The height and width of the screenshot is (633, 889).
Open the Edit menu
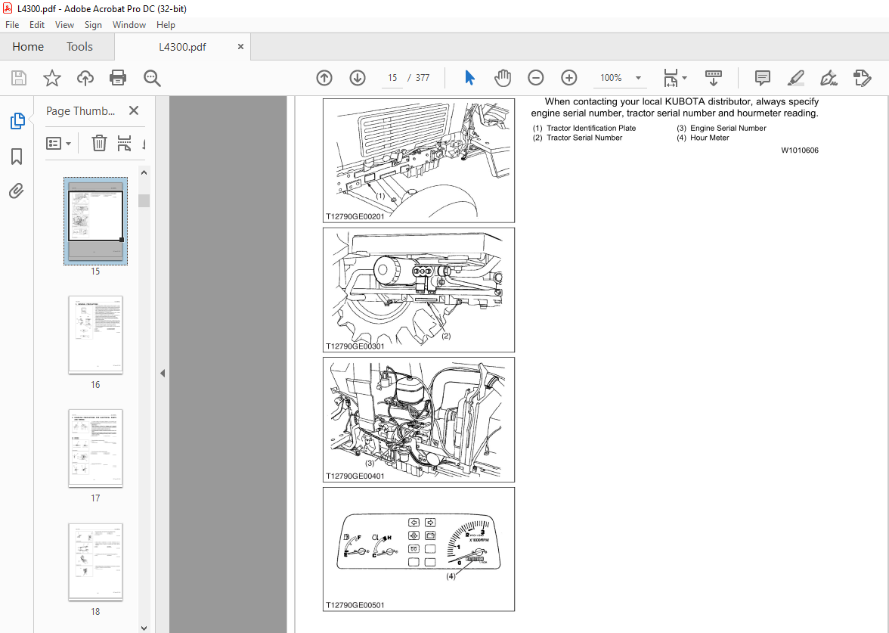click(37, 24)
